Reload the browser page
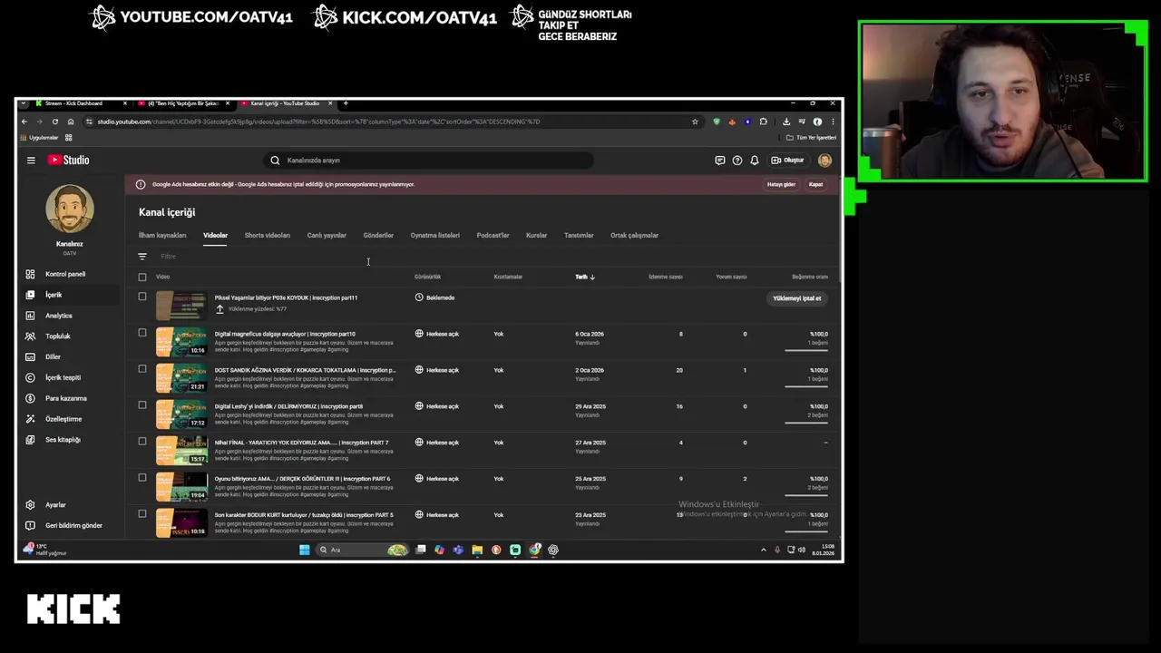Viewport: 1161px width, 653px height. tap(55, 122)
